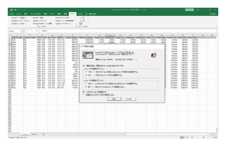Open the 挿入 ribbon tab

[26, 14]
